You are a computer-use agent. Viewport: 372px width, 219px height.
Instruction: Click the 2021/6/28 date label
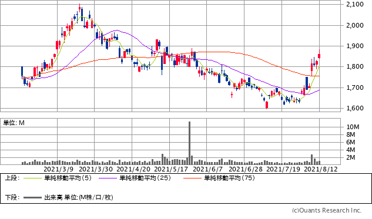click(x=246, y=169)
